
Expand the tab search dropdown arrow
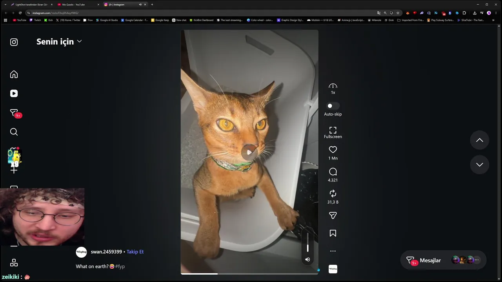(x=5, y=4)
